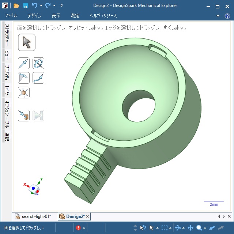Open the デザイン ribbon tab
This screenshot has width=234, height=234.
pyautogui.click(x=34, y=16)
